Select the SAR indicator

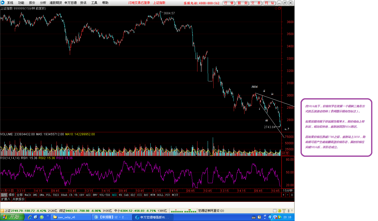[126, 195]
